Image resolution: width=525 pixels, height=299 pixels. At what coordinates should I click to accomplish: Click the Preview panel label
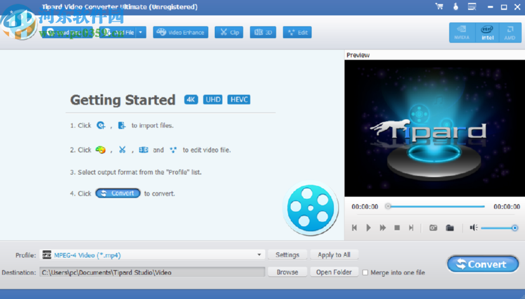click(358, 55)
